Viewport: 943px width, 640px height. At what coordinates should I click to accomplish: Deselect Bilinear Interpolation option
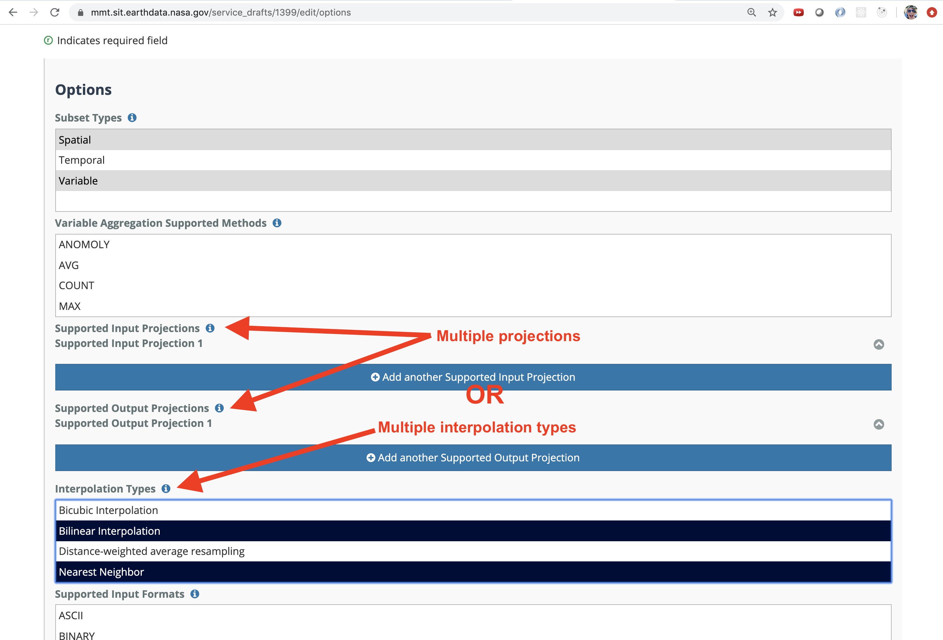point(473,531)
